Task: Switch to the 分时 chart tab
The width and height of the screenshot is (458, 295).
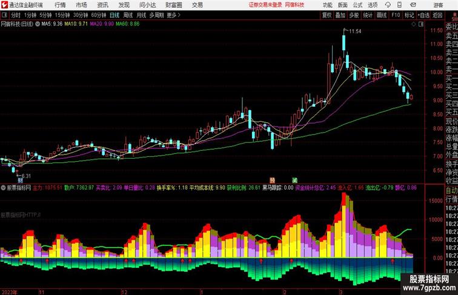Action: 16,15
